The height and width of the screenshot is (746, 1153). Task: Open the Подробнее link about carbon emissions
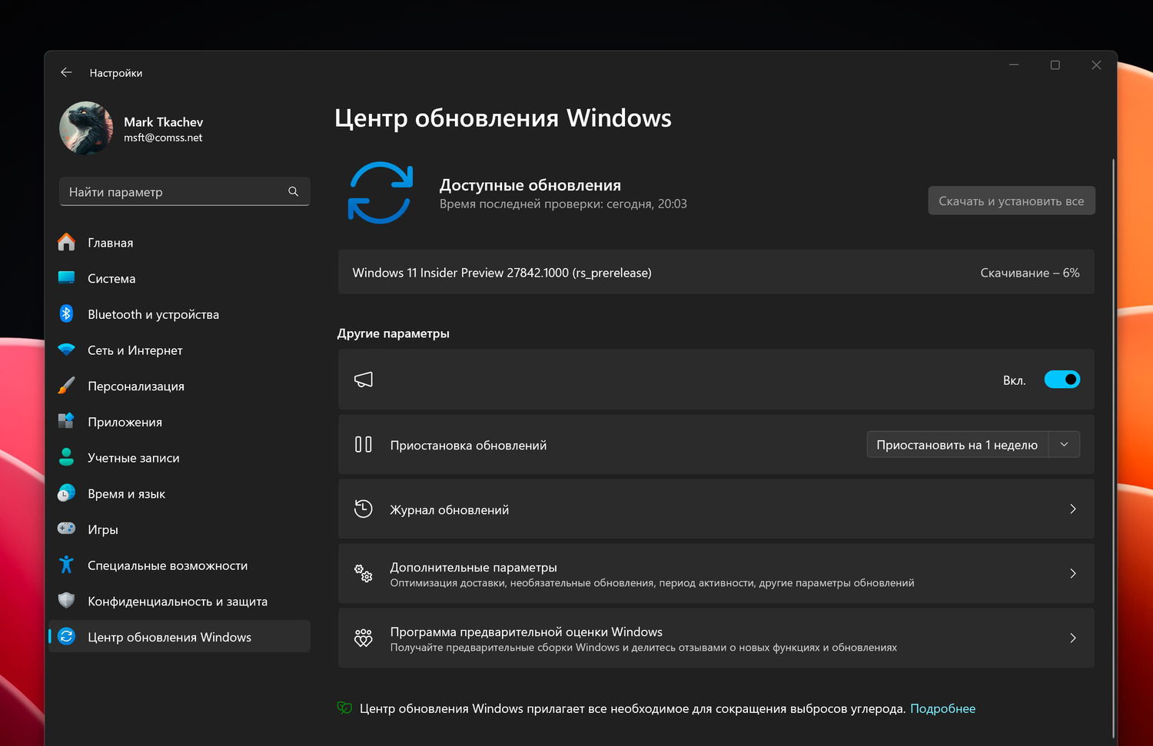pyautogui.click(x=943, y=708)
